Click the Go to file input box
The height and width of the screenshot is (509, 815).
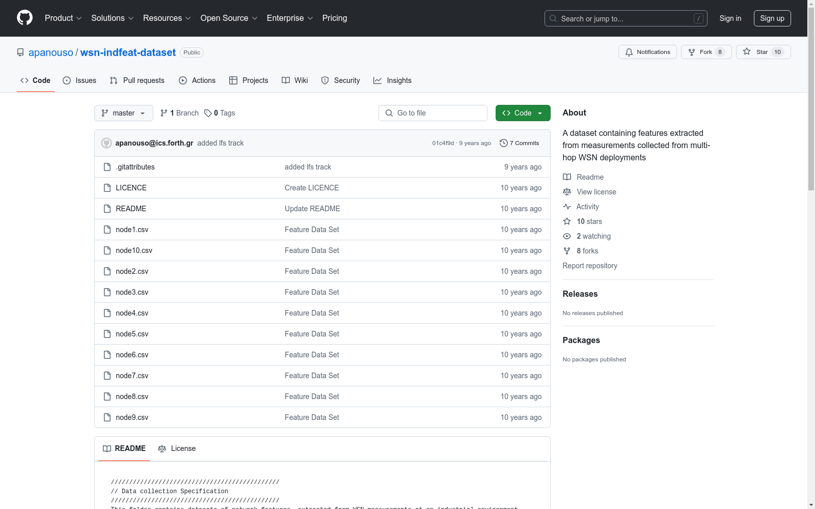point(433,113)
